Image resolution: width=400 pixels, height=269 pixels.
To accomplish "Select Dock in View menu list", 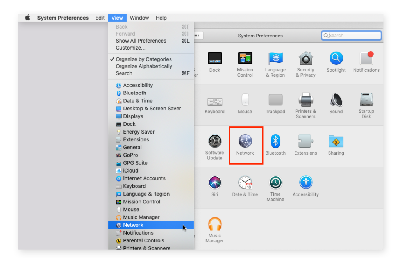I will click(151, 124).
